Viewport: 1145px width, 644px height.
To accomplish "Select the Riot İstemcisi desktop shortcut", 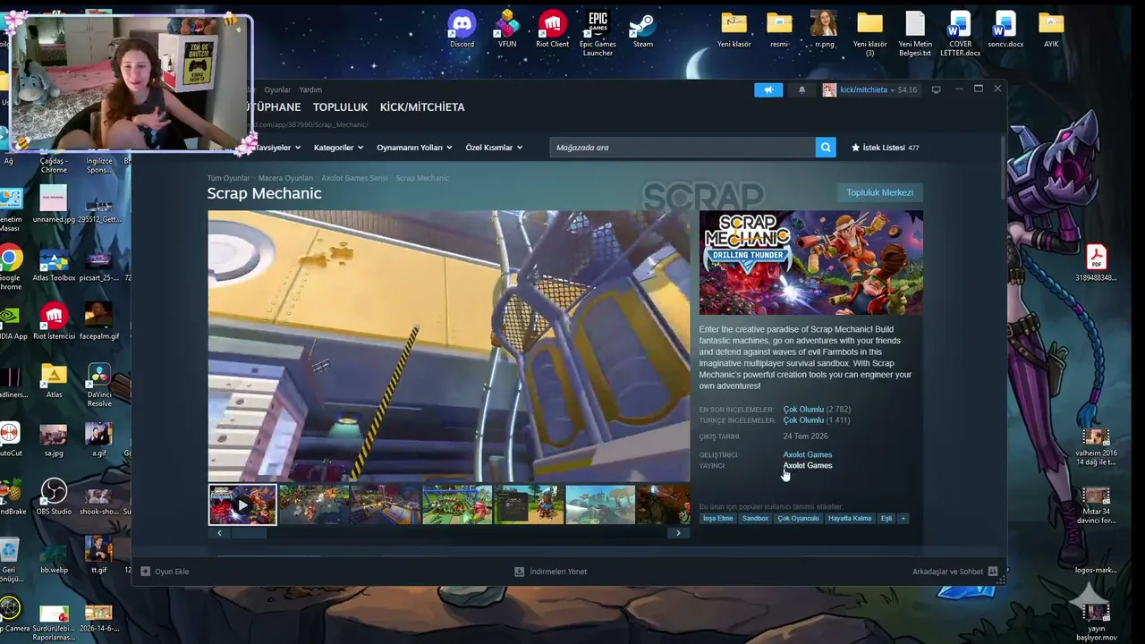I will click(x=54, y=322).
